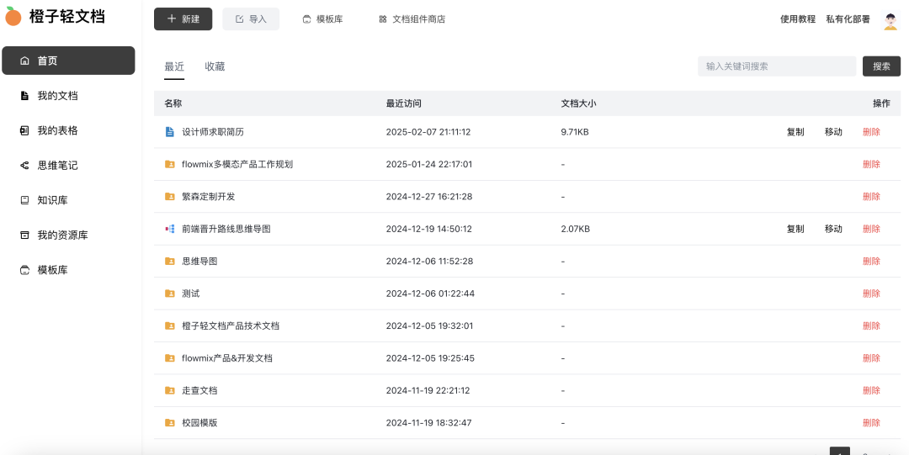The width and height of the screenshot is (909, 455).
Task: Copy 前端晋升路线思维导图
Action: click(x=795, y=229)
